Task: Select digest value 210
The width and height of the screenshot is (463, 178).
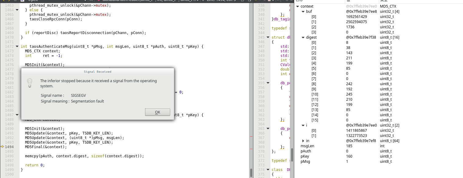Action: click(349, 99)
